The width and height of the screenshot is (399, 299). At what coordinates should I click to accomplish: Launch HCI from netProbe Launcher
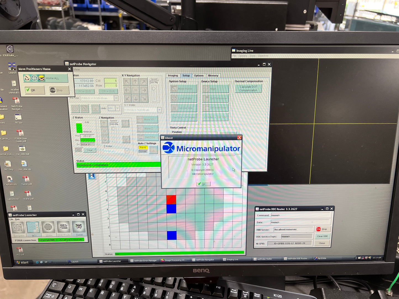(x=33, y=228)
